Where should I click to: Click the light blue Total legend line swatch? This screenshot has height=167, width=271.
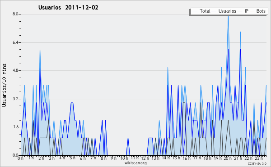tap(195, 11)
